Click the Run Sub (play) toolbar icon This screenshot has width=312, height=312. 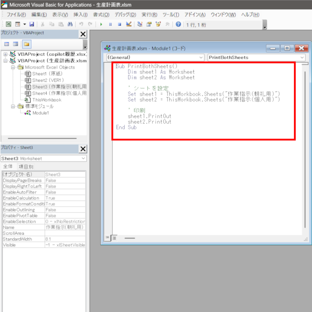coord(101,24)
